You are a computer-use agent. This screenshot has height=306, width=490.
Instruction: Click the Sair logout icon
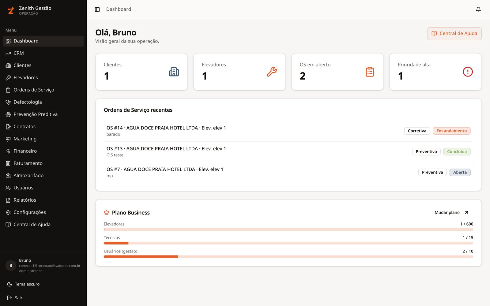pos(9,298)
